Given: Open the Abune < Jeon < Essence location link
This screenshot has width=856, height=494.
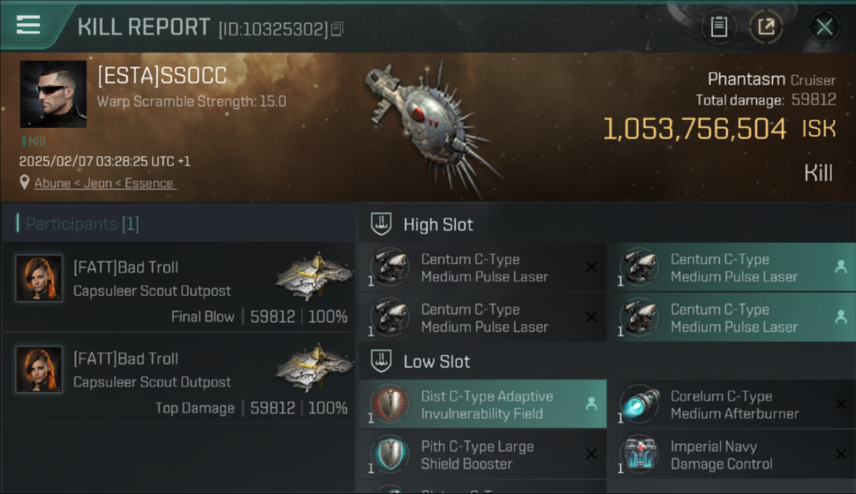Looking at the screenshot, I should tap(105, 183).
